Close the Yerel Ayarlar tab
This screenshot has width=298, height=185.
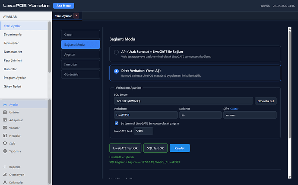76,16
